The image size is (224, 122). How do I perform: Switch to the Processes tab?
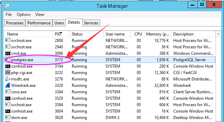click(x=15, y=23)
